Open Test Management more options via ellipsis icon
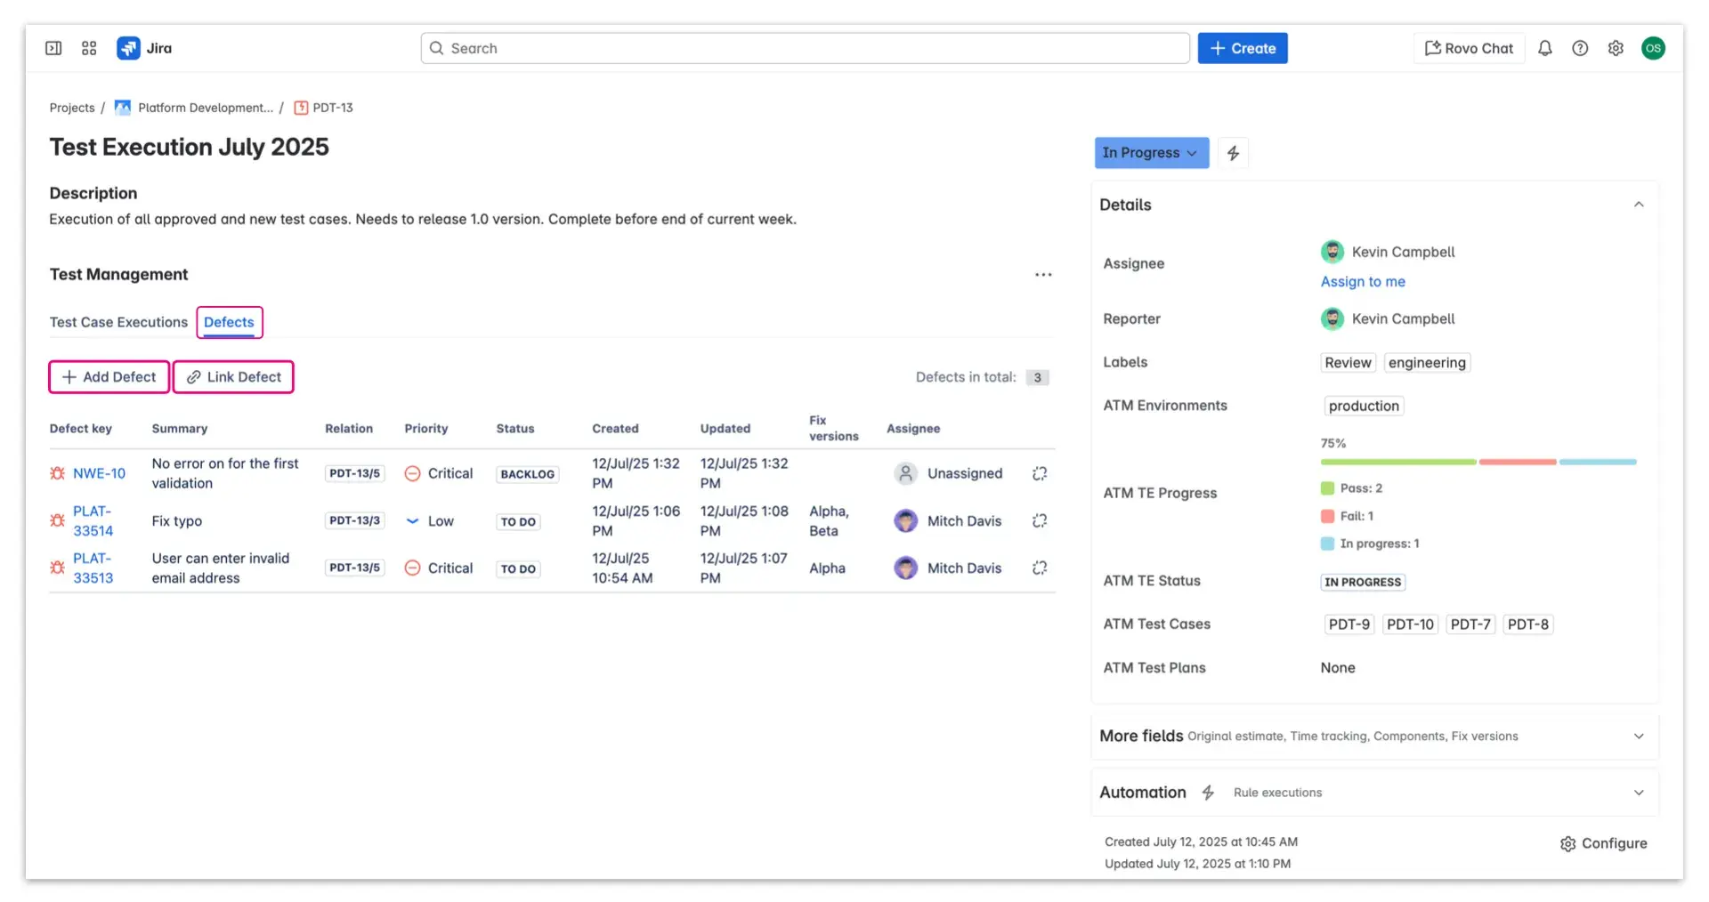The image size is (1709, 902). coord(1043,274)
